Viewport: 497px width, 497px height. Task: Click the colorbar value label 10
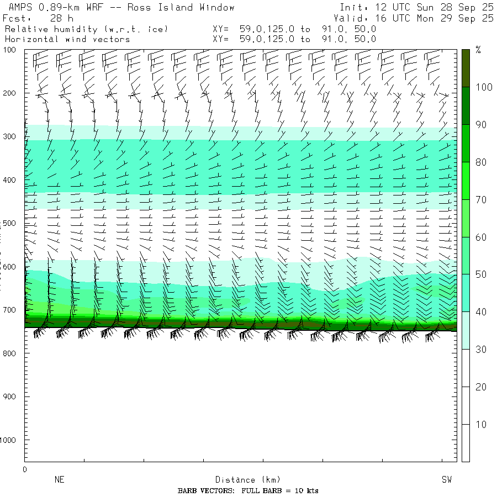481,425
